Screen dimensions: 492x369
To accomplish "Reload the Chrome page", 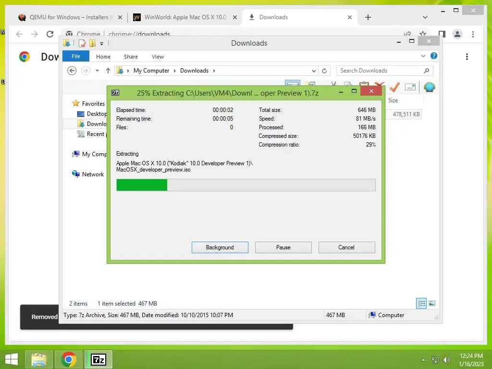I will 50,34.
